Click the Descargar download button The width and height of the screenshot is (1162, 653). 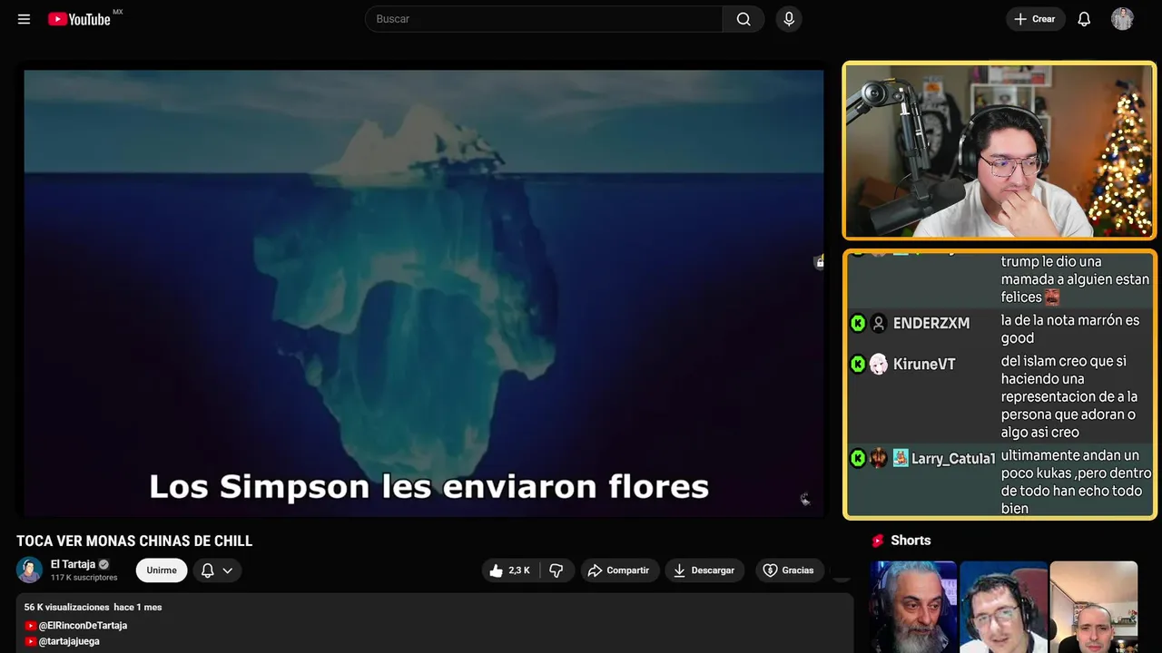click(x=704, y=570)
